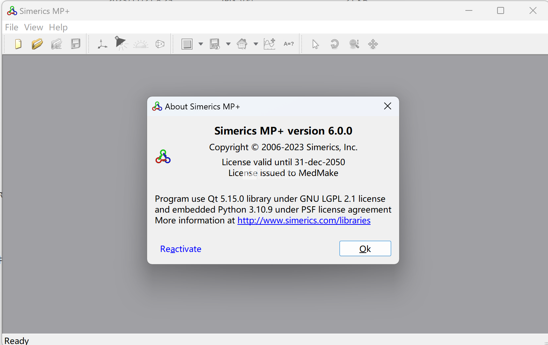
Task: Click the Simerics logo in the About dialog body
Action: point(163,156)
